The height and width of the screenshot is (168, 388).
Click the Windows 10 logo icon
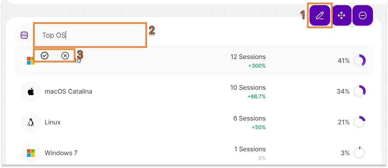[30, 61]
